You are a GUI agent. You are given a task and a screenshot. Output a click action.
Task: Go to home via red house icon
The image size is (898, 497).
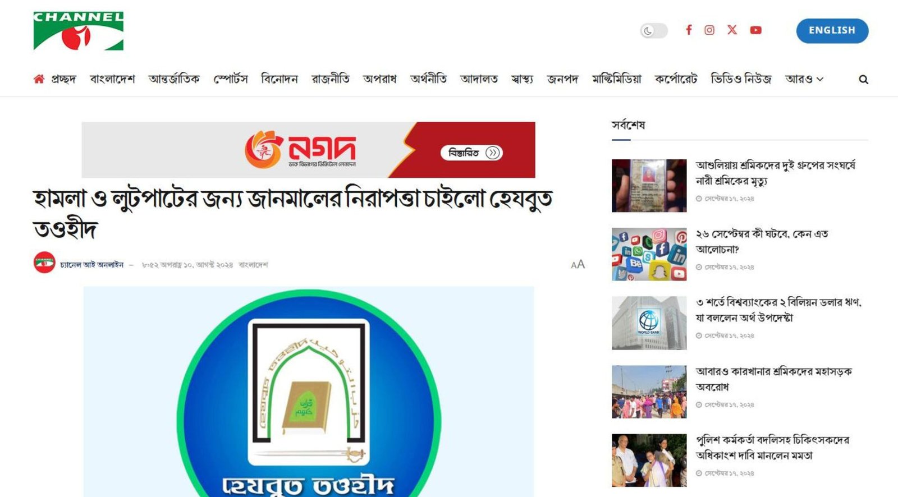(39, 79)
